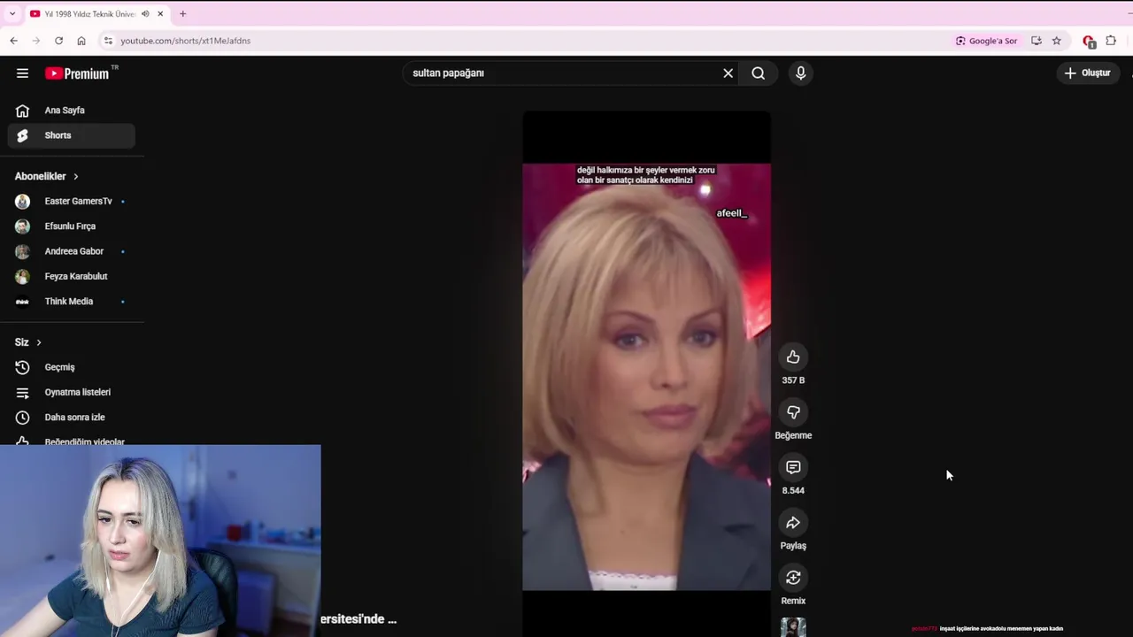Expand the Abonelikler section
Screen dimensions: 1133x637
click(x=47, y=176)
